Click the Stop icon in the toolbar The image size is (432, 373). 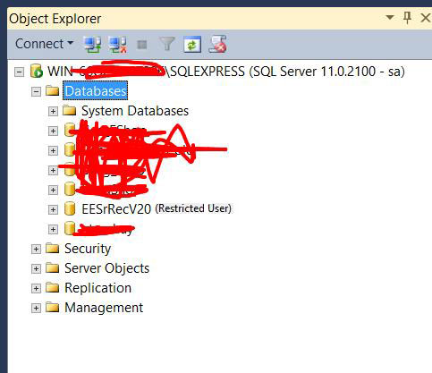(x=142, y=45)
